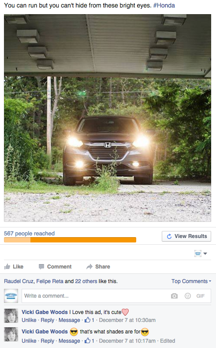The image size is (216, 348).
Task: Click the View Results button
Action: click(x=186, y=236)
